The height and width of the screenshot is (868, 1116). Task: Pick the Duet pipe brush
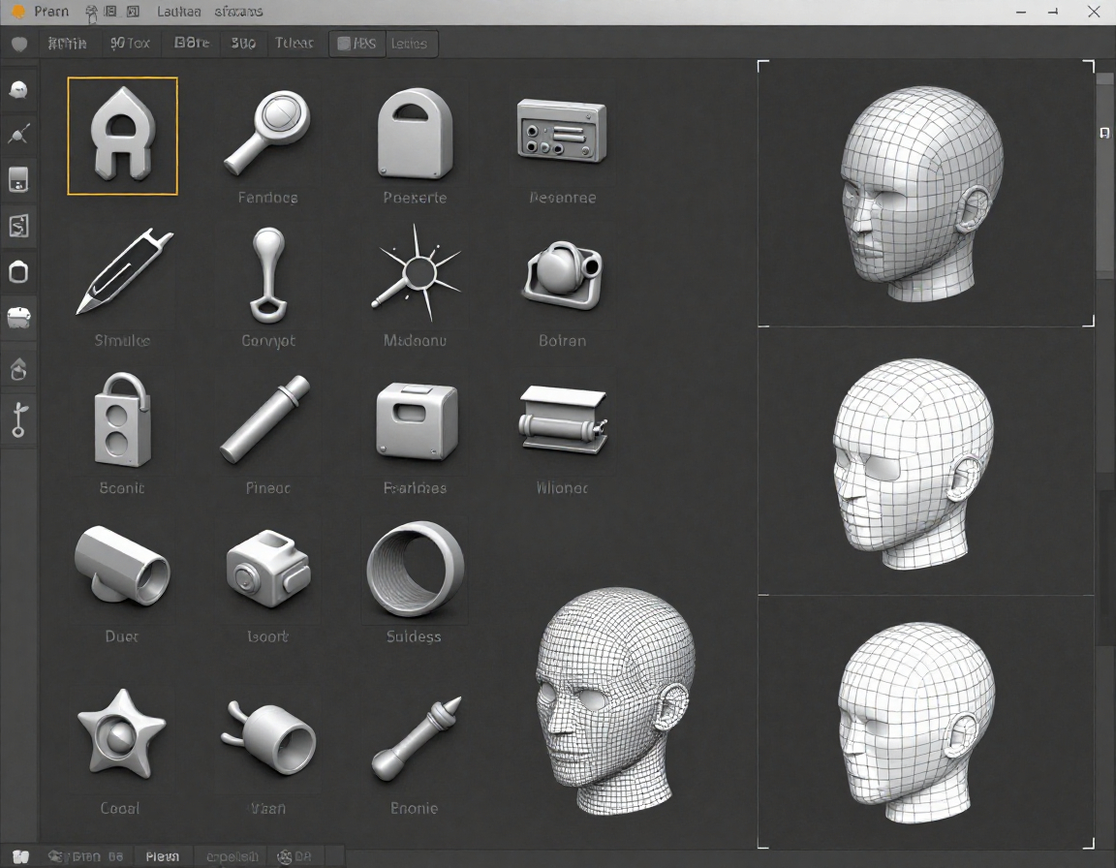click(x=122, y=566)
